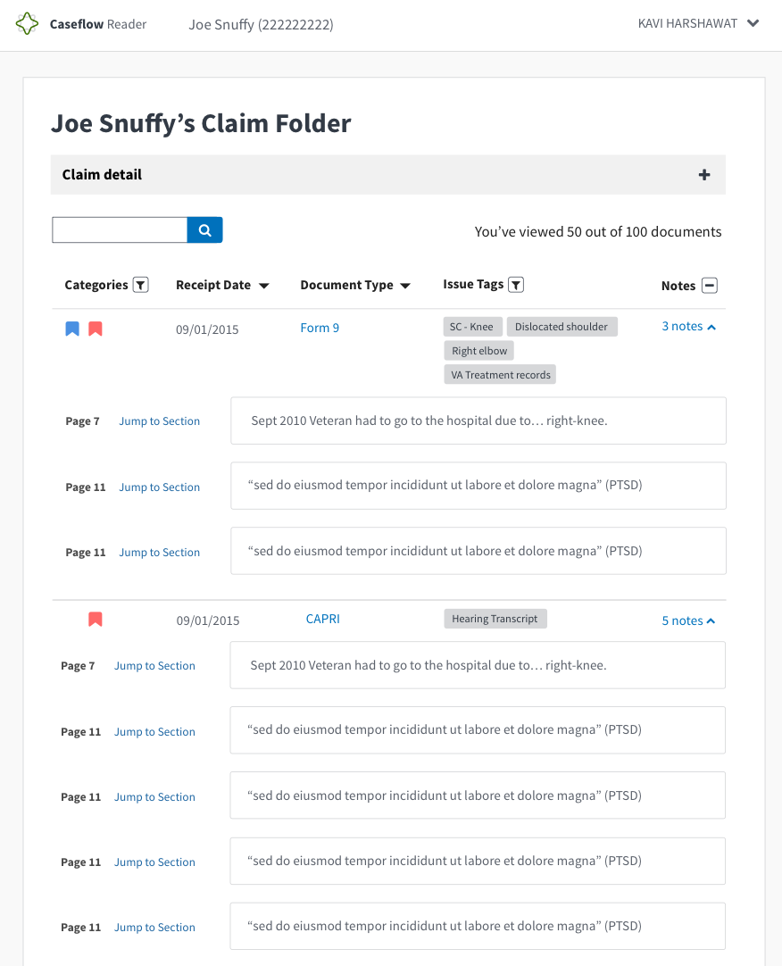Screen dimensions: 782x966
Task: Open the Categories filter icon
Action: [x=140, y=285]
